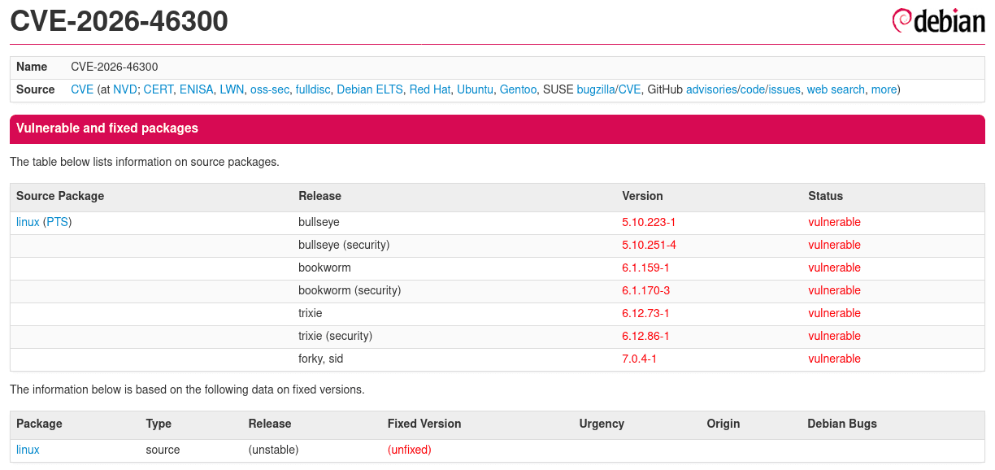This screenshot has width=995, height=470.
Task: Follow the CERT link
Action: (x=159, y=89)
